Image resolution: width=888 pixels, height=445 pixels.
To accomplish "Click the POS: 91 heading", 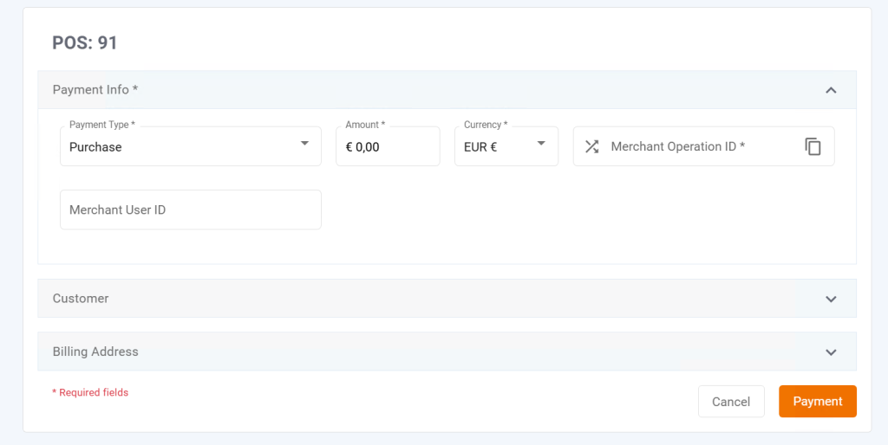I will 85,42.
